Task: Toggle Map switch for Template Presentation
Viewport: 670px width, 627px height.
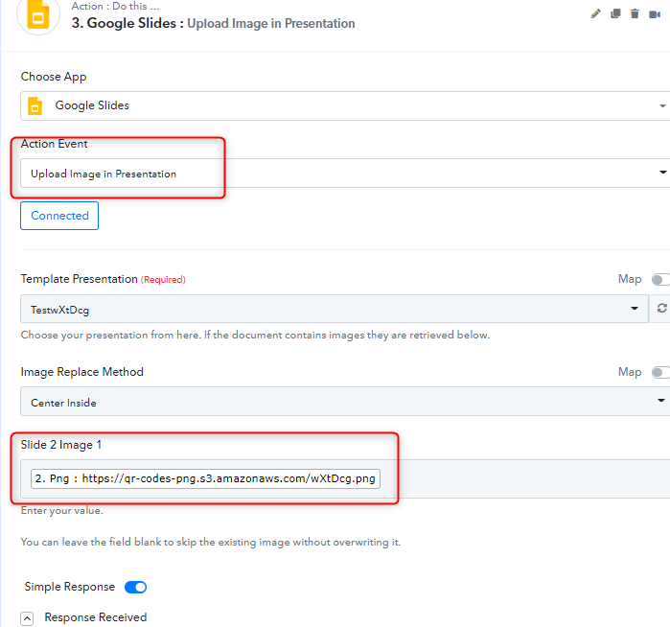Action: 660,280
